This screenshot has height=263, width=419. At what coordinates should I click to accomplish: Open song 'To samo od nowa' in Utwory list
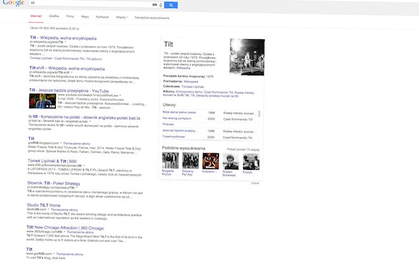[x=173, y=136]
